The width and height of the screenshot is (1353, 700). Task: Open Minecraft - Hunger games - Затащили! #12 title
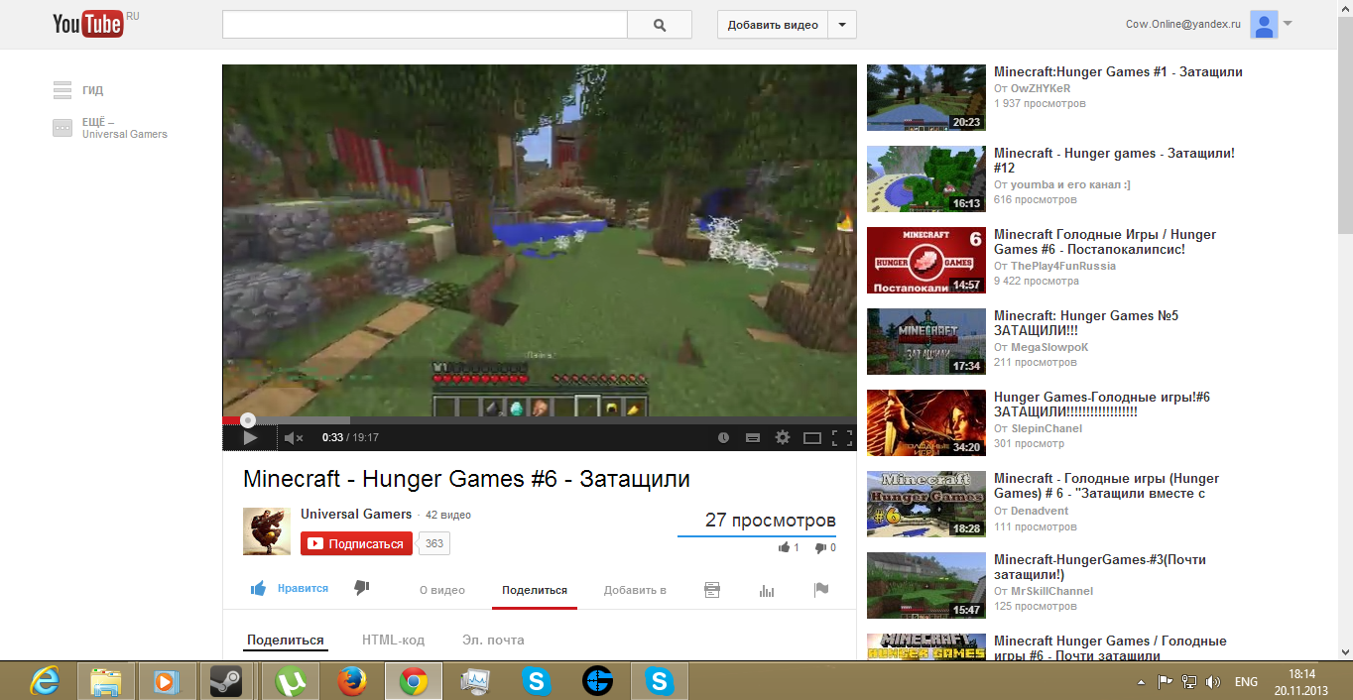(1114, 161)
